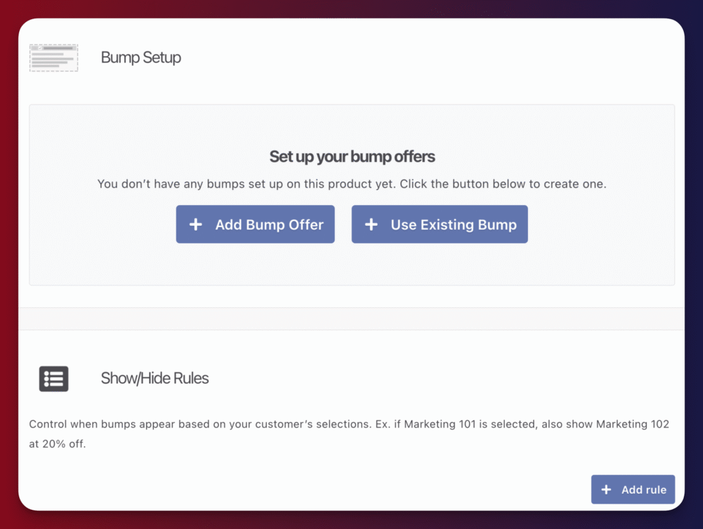Click the 'Set up your bump offers' title
703x529 pixels.
(x=351, y=156)
